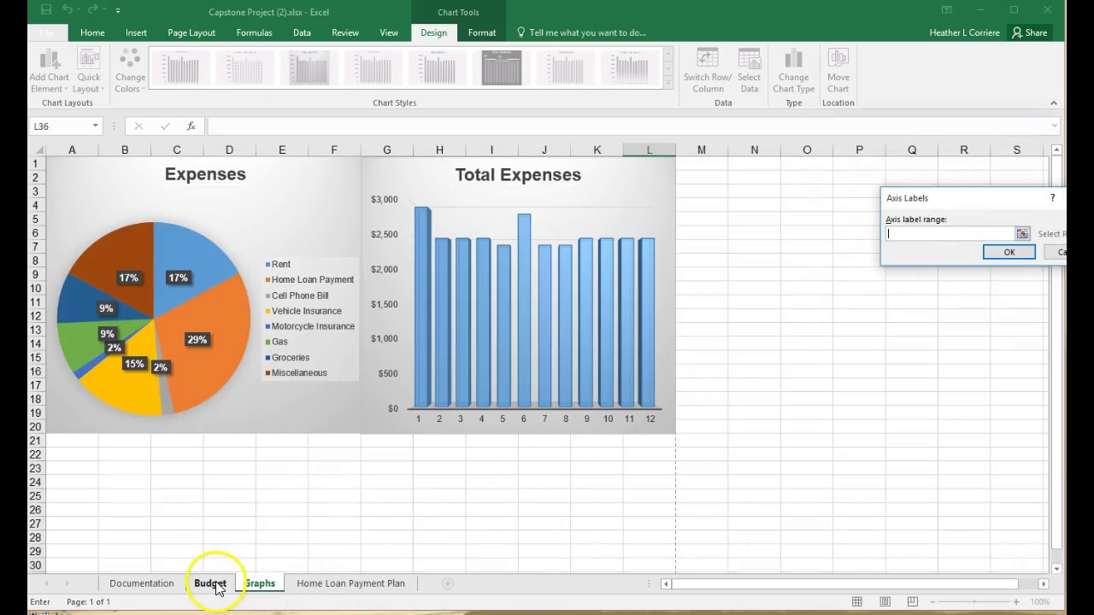This screenshot has height=615, width=1094.
Task: Click the column L header
Action: pos(650,149)
